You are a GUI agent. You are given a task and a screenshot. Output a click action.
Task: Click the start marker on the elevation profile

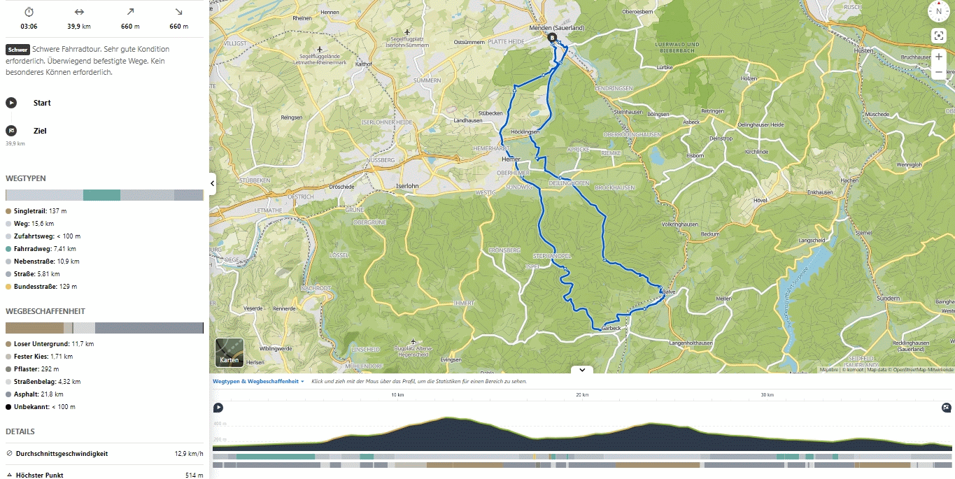(x=218, y=408)
